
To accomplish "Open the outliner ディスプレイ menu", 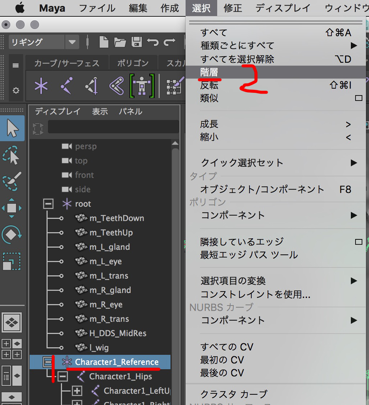I will 57,111.
